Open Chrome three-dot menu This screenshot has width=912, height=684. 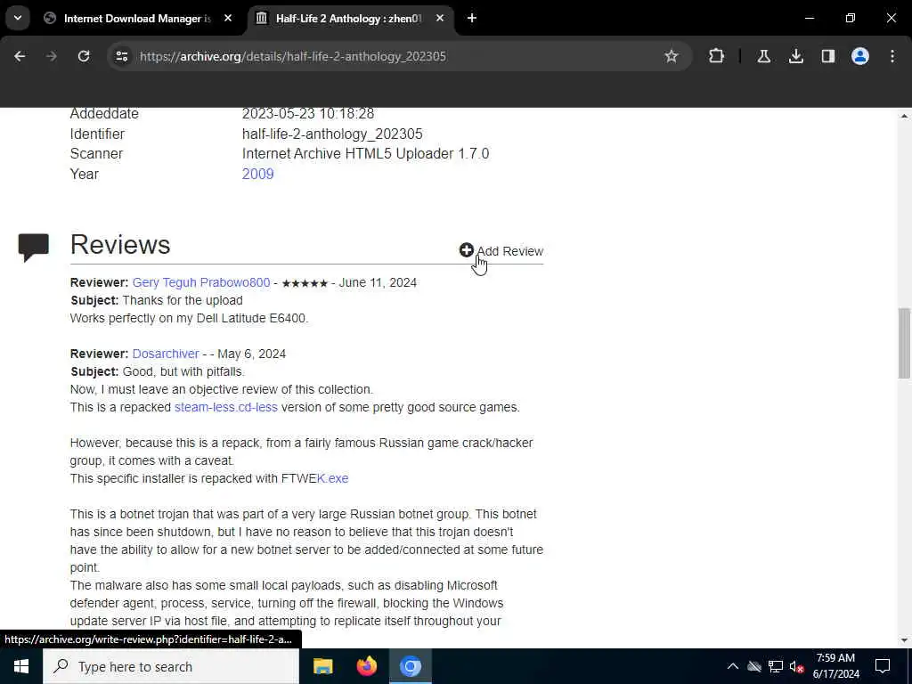click(x=892, y=56)
